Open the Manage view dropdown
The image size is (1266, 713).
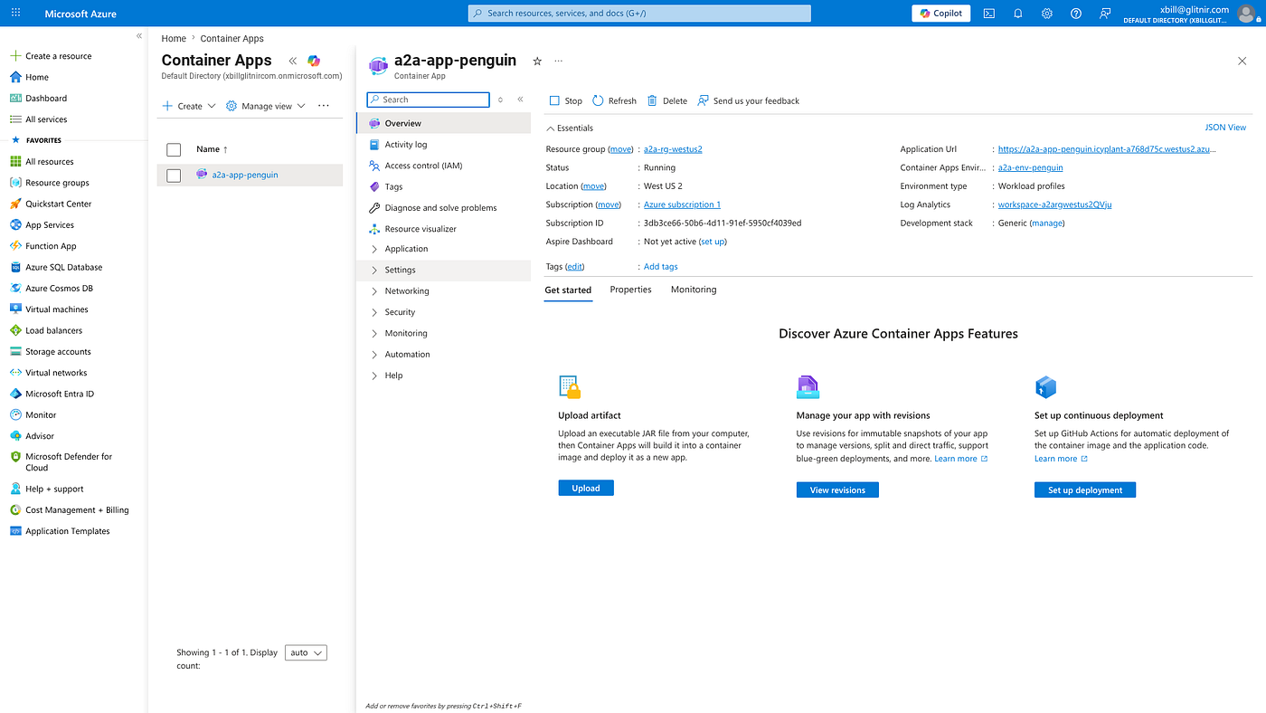pos(266,106)
